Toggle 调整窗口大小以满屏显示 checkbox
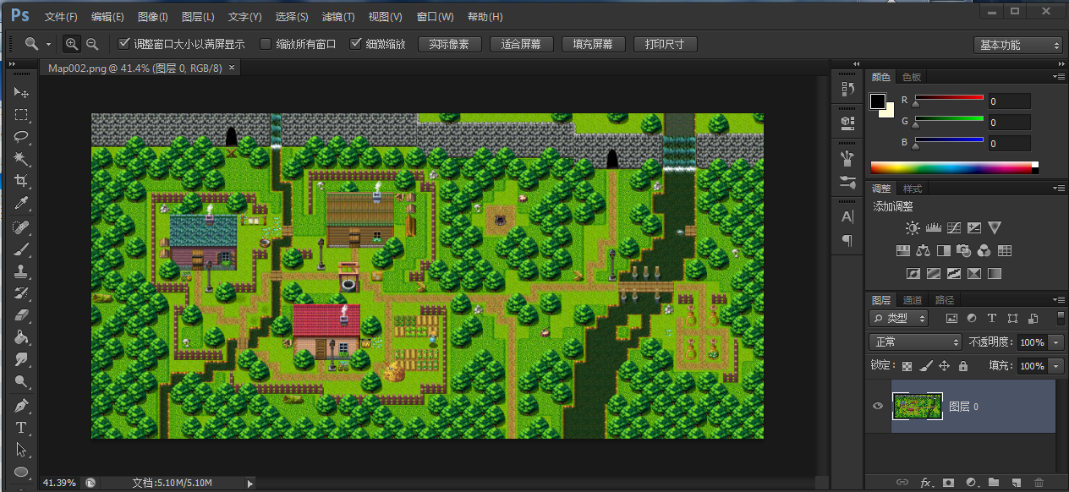 (124, 44)
